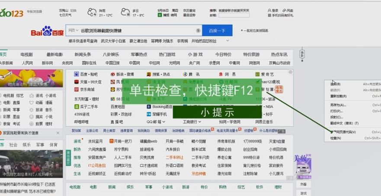The height and width of the screenshot is (196, 381).
Task: Open the 农历查询 link
Action: pyautogui.click(x=189, y=11)
